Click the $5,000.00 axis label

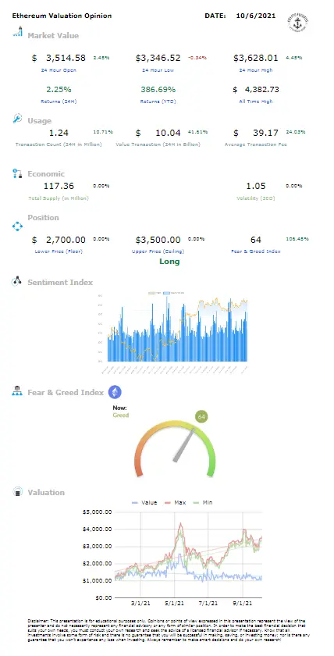pyautogui.click(x=96, y=512)
